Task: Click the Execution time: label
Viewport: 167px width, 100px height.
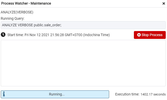Action: 127,94
